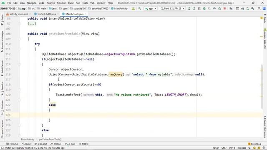The image size is (267, 150).
Task: Click the Make Project hammer icon
Action: click(139, 8)
